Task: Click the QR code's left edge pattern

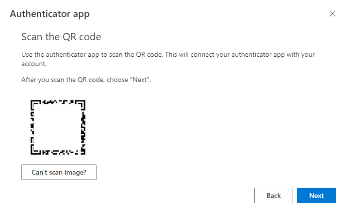Action: pos(33,127)
